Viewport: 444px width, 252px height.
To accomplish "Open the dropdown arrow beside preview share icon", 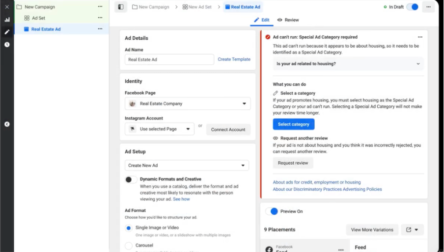I will coord(416,229).
